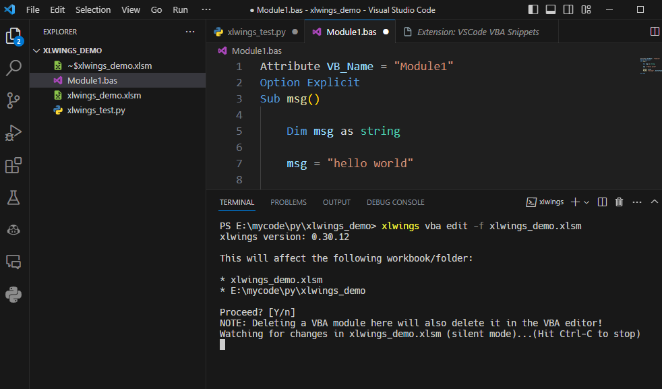The width and height of the screenshot is (662, 389).
Task: Click the terminal cursor input line
Action: click(222, 345)
